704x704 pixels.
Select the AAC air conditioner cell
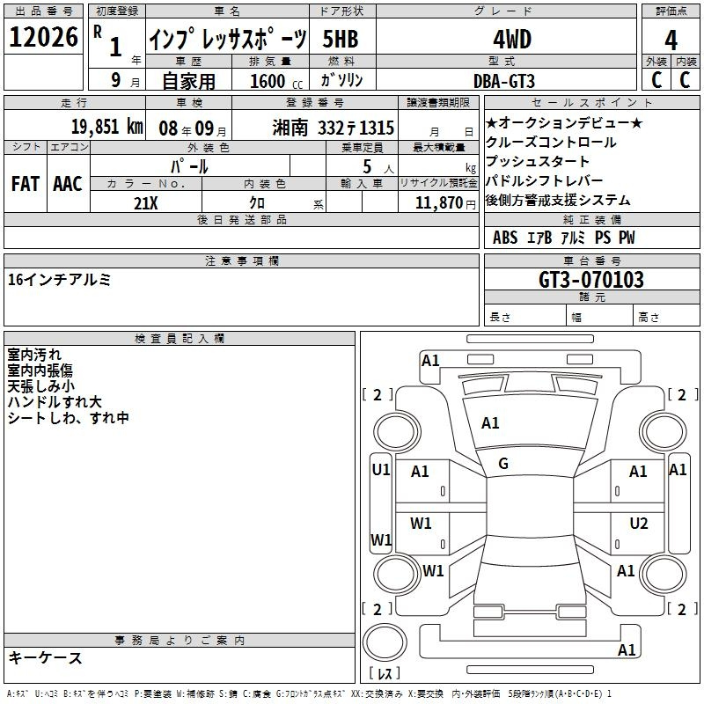point(68,184)
